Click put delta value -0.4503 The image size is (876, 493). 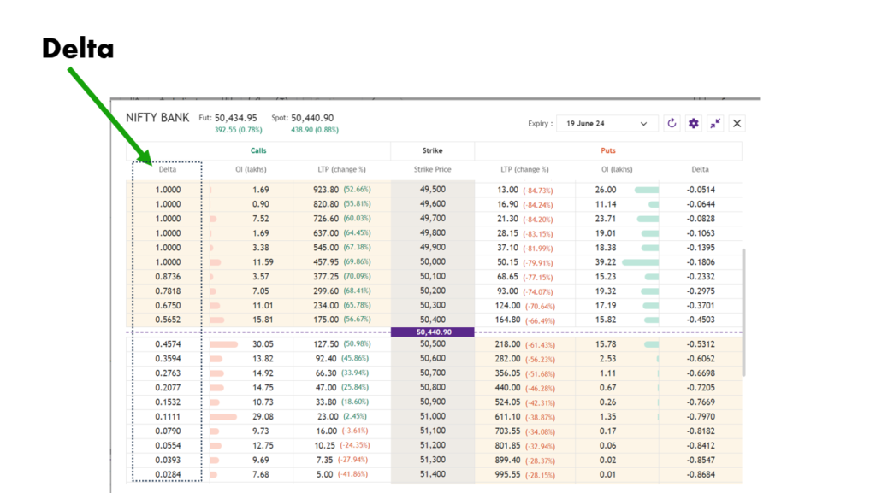tap(701, 320)
